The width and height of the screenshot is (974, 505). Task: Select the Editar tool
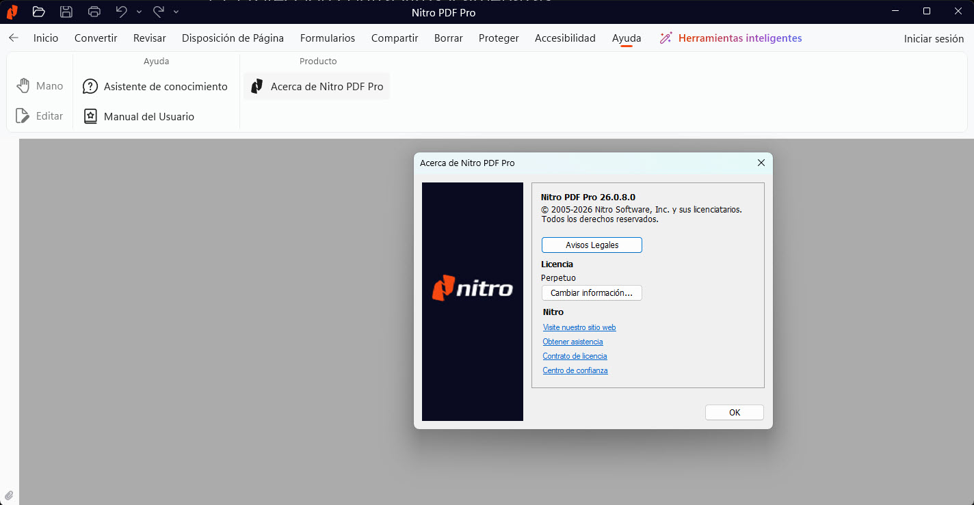coord(40,116)
